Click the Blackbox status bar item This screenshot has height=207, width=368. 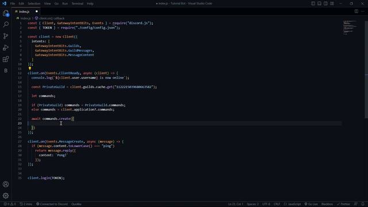click(327, 204)
